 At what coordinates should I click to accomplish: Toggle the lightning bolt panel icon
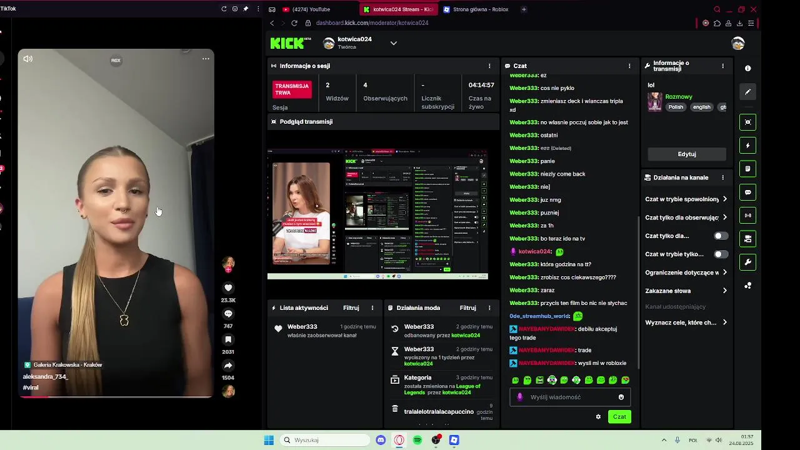[748, 146]
